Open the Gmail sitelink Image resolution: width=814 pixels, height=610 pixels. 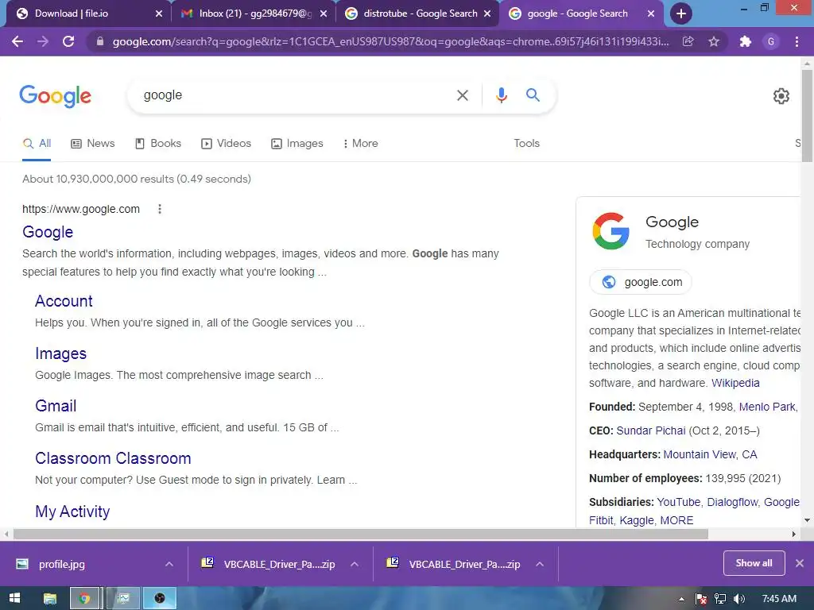[56, 406]
